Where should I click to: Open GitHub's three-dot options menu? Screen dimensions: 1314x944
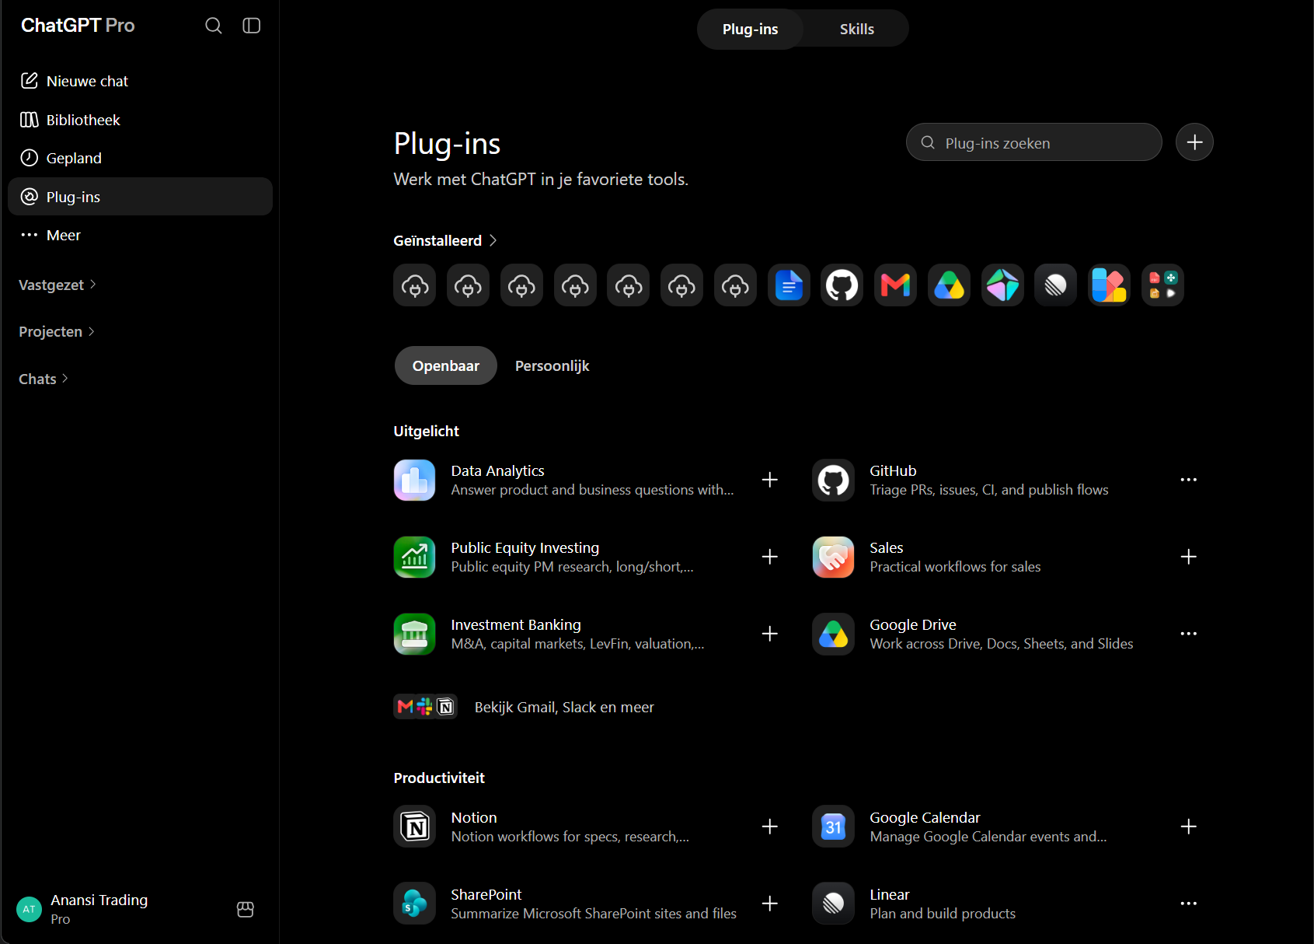pos(1189,480)
